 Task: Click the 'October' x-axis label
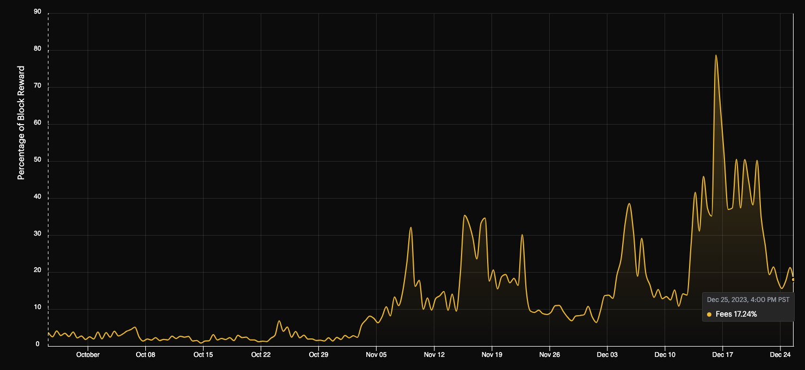pos(88,355)
